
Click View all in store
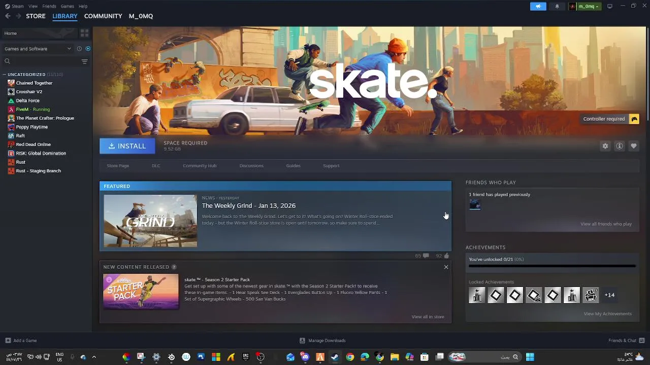click(x=428, y=317)
